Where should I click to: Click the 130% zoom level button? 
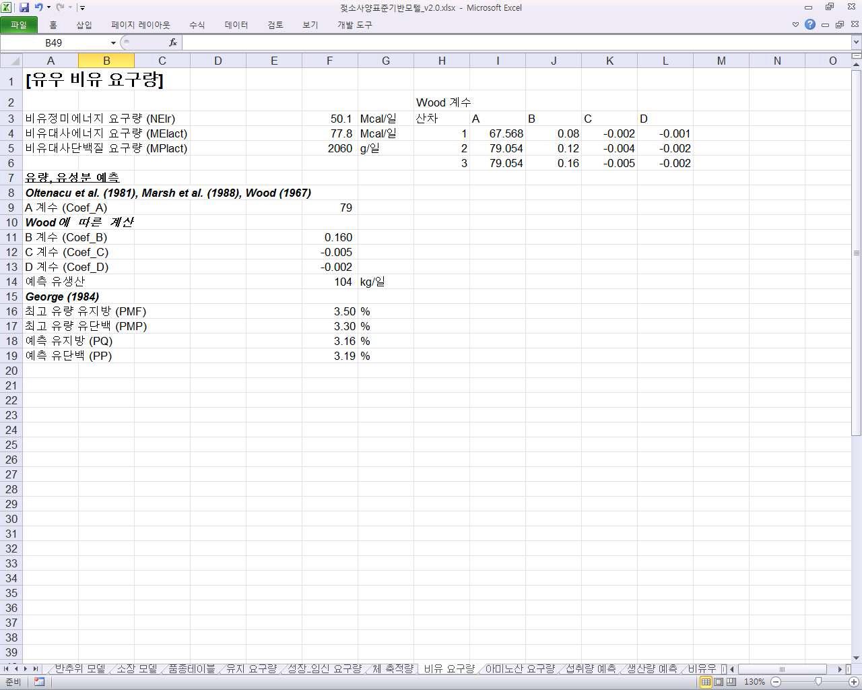(x=754, y=682)
